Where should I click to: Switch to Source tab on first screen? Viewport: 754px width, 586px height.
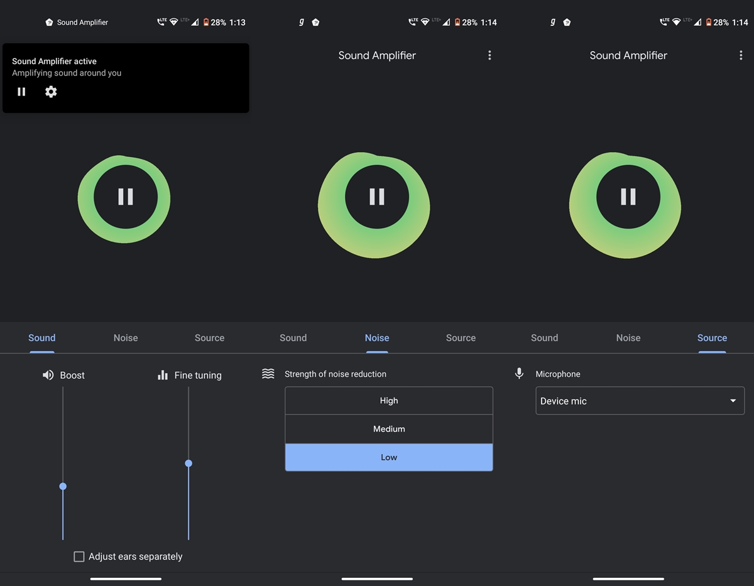pos(209,338)
